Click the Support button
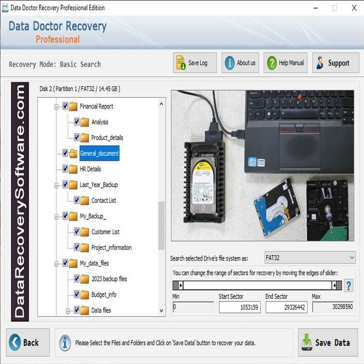Image resolution: width=364 pixels, height=364 pixels. tap(335, 63)
